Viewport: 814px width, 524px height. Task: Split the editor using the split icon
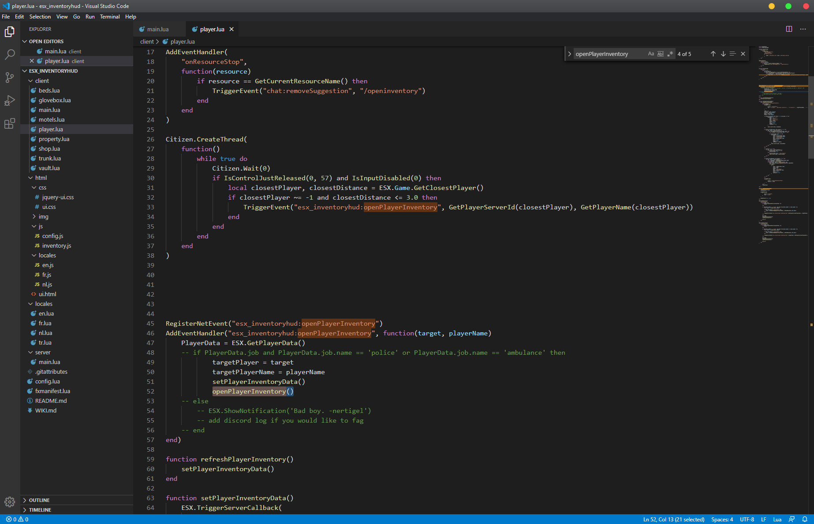788,29
